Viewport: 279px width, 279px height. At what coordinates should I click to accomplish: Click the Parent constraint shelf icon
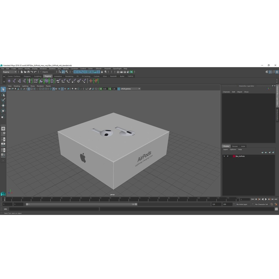coord(58,81)
